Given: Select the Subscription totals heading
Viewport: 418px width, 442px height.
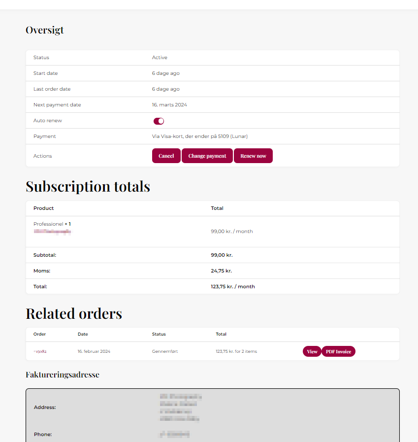Looking at the screenshot, I should [x=88, y=187].
